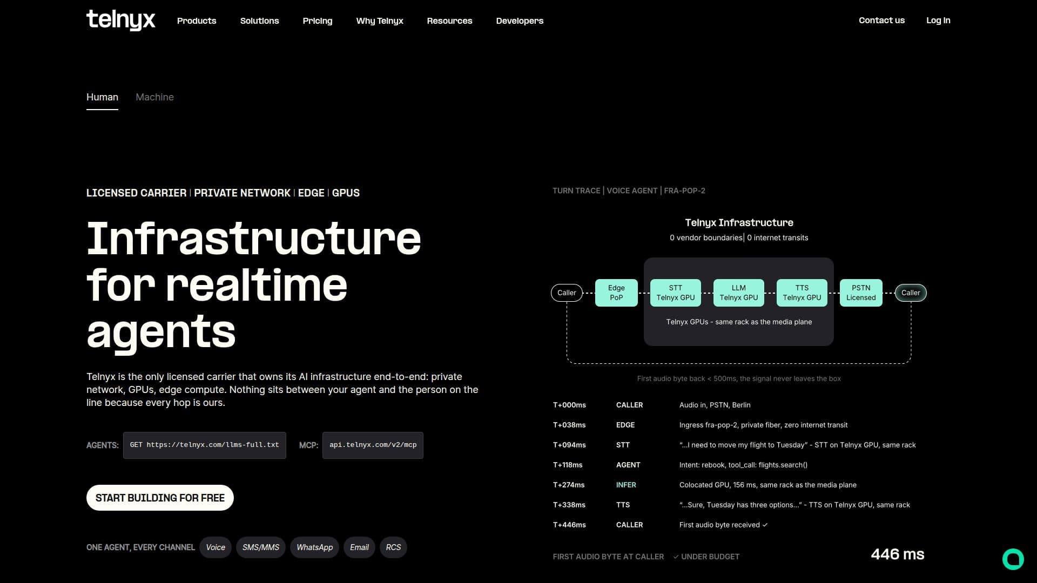The height and width of the screenshot is (583, 1037).
Task: Open the Developers menu
Action: click(x=520, y=21)
